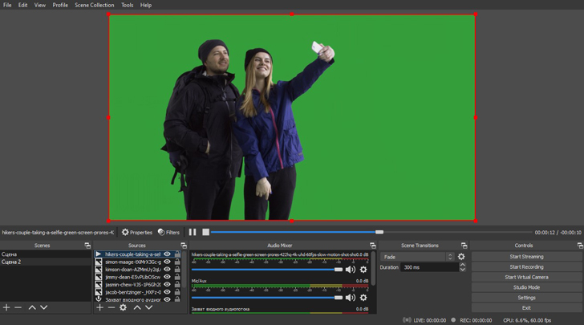Click the Studio Mode button
Screen dimensions: 584x325
(x=526, y=287)
